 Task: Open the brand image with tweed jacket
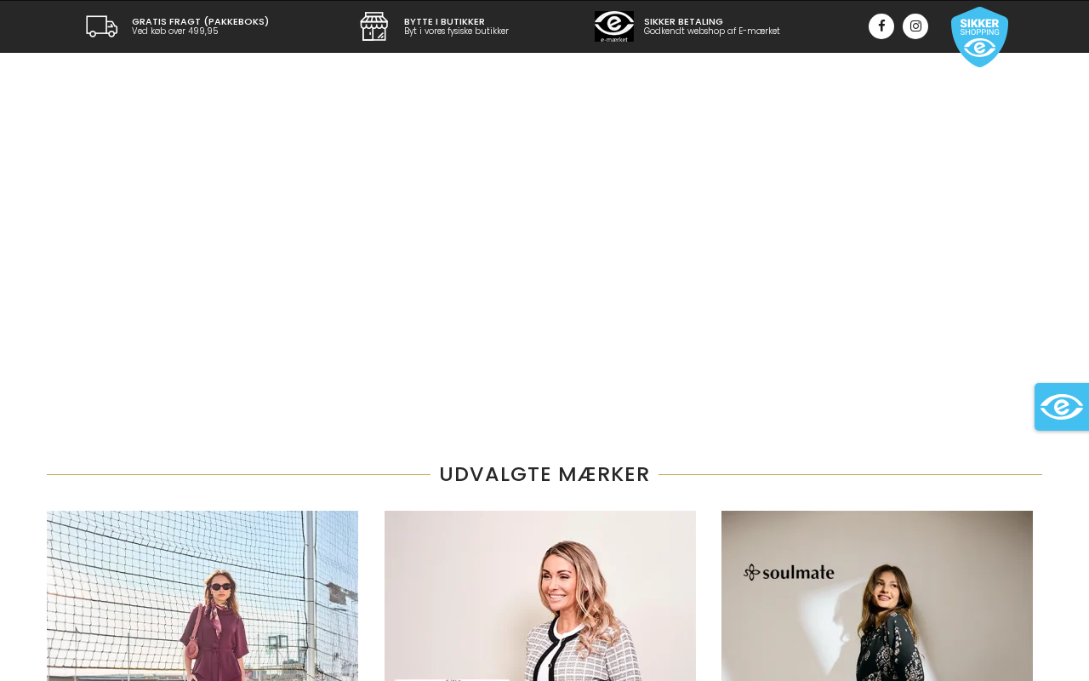[540, 596]
